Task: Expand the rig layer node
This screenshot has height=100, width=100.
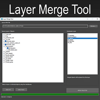Action: [x=4, y=36]
